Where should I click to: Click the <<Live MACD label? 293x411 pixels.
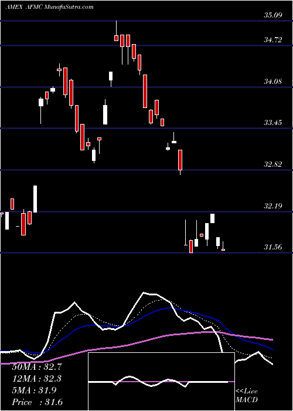coord(247,396)
